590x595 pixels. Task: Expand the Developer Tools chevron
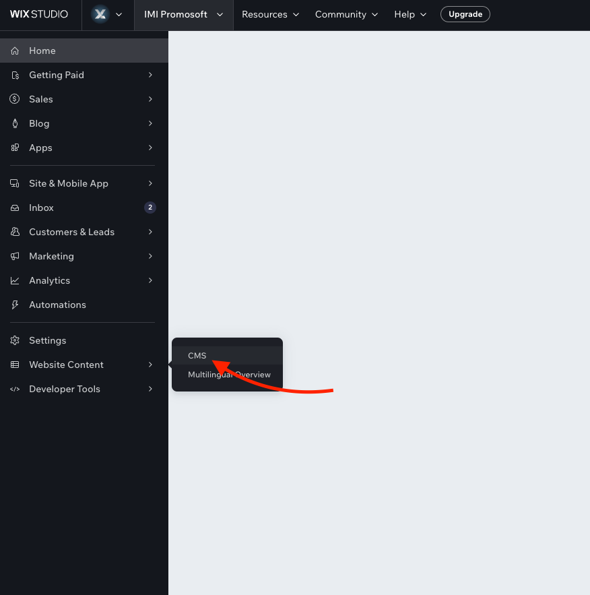[151, 389]
